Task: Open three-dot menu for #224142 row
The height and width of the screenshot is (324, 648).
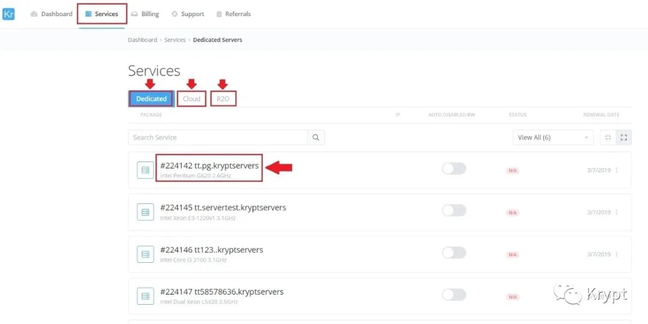Action: coord(617,170)
